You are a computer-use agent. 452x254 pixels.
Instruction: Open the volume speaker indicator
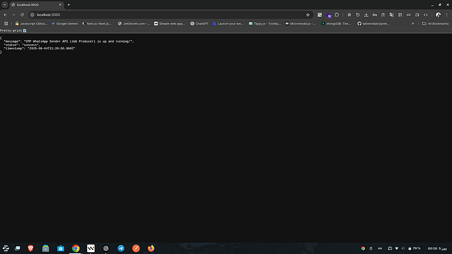tap(403, 248)
